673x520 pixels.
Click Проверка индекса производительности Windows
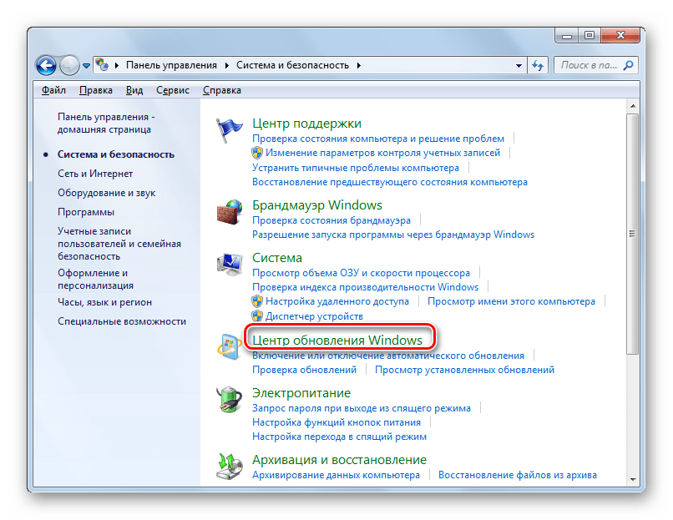pyautogui.click(x=365, y=287)
